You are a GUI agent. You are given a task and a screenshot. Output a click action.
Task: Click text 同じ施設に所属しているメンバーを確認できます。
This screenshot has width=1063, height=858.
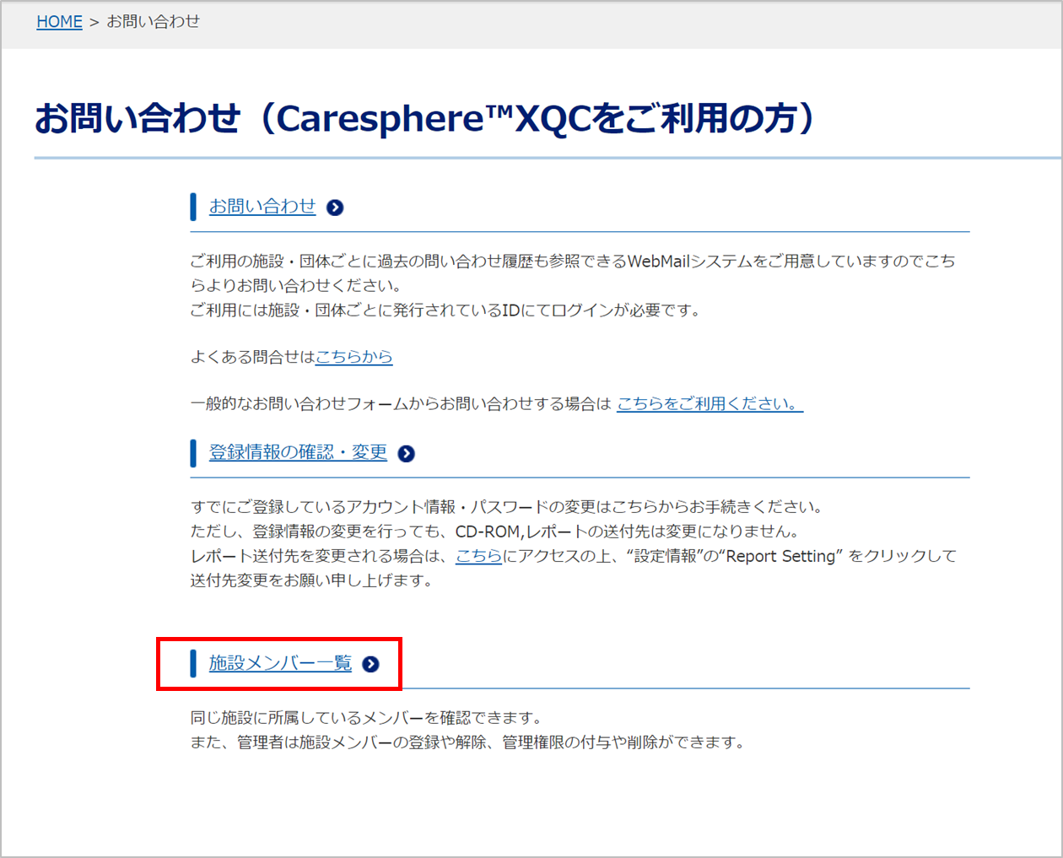point(366,718)
